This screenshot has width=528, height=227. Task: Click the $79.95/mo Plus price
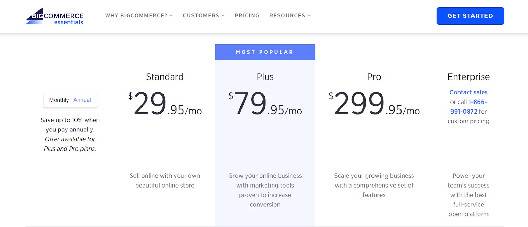click(265, 105)
